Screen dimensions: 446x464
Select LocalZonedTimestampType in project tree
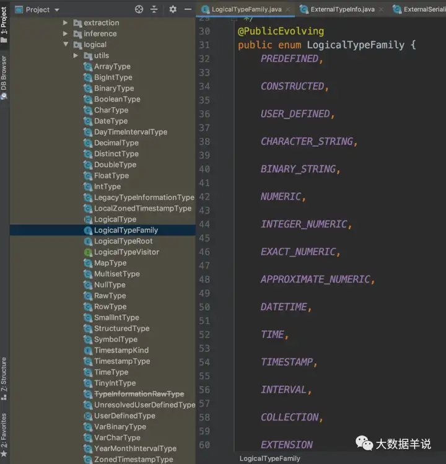tap(142, 208)
